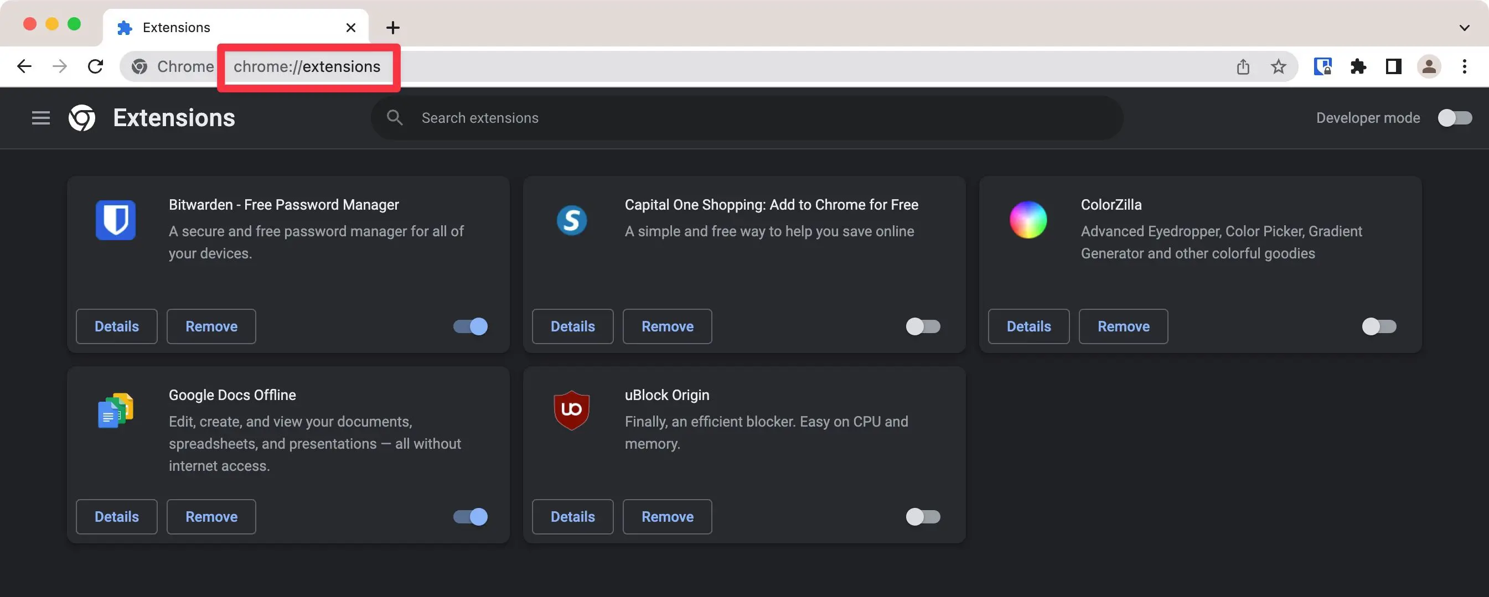1489x597 pixels.
Task: Click the search magnifier icon
Action: 395,118
